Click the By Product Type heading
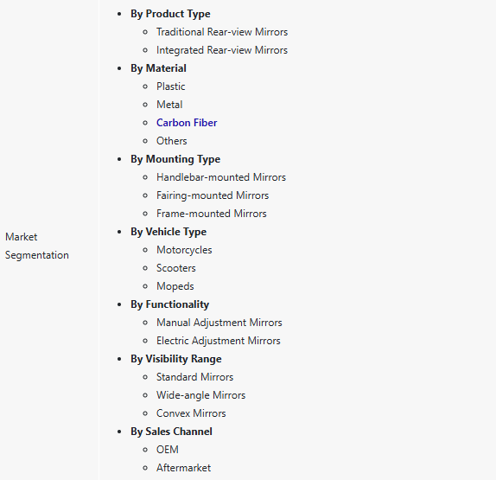The width and height of the screenshot is (496, 480). [x=170, y=14]
